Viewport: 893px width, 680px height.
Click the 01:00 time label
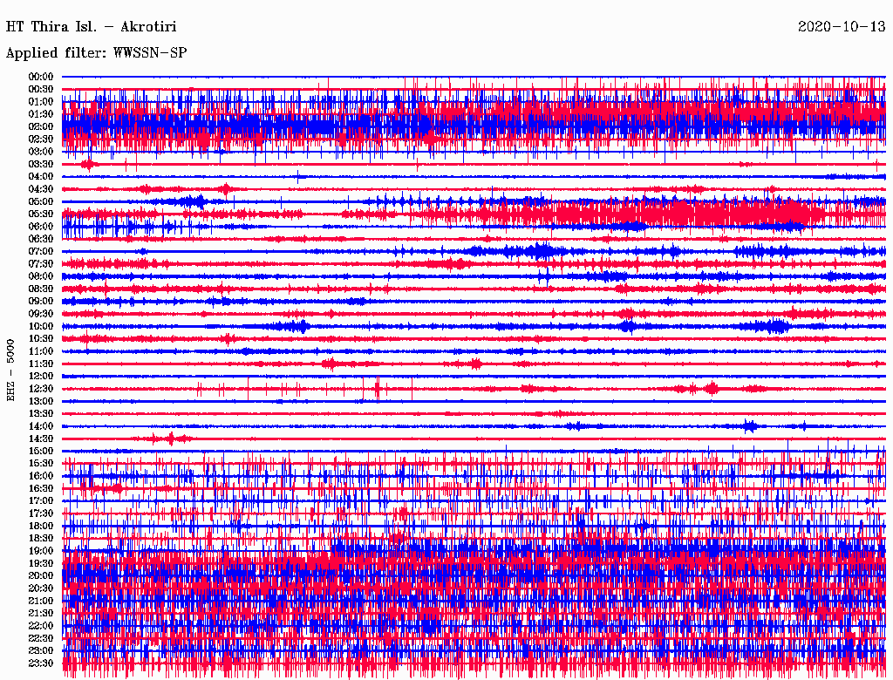[x=41, y=102]
